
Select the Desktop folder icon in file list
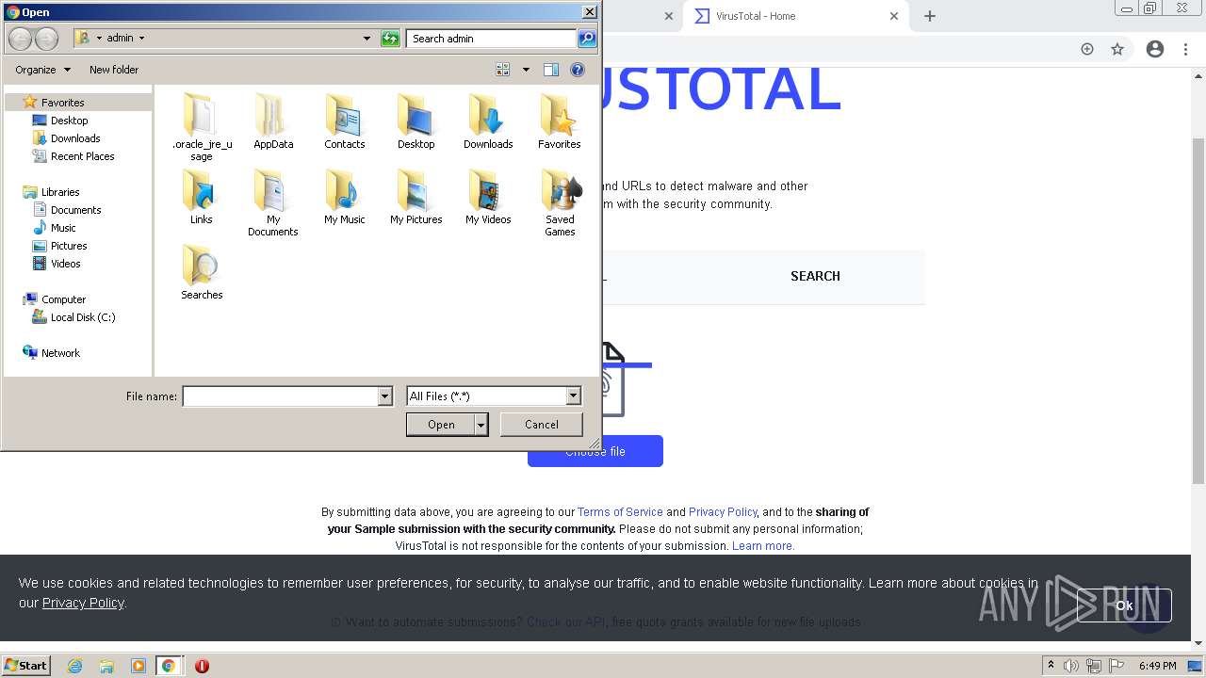pyautogui.click(x=416, y=121)
